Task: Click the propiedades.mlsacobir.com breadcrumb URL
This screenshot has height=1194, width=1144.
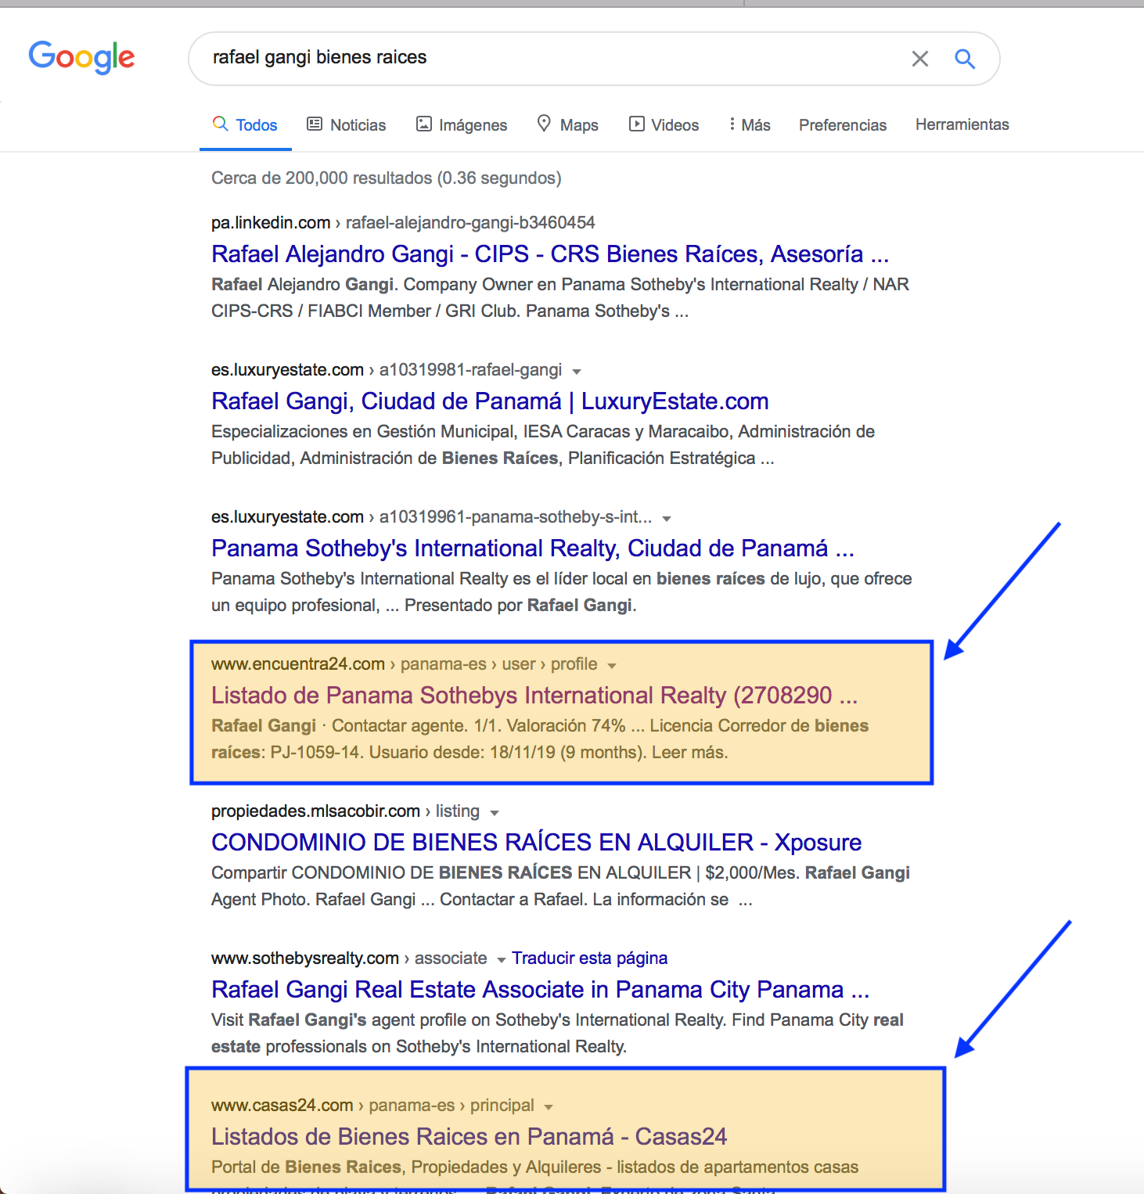Action: coord(345,811)
